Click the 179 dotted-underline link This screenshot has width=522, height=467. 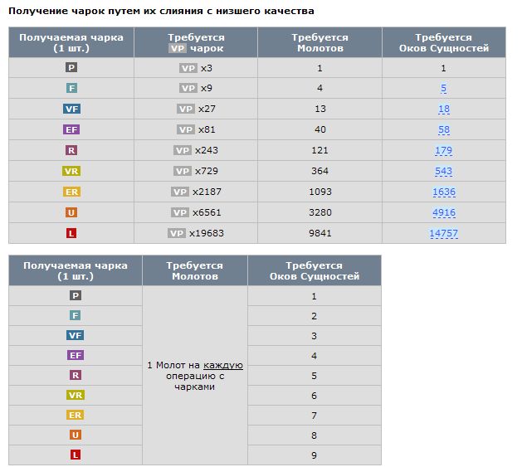443,150
